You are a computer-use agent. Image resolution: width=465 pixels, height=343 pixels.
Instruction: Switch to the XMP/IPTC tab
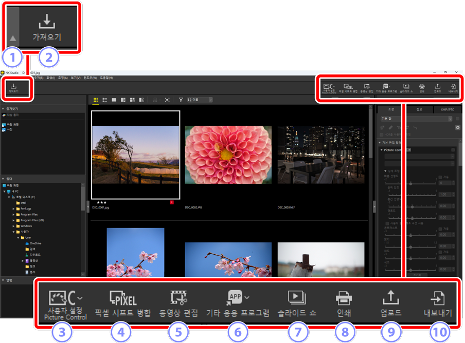pos(447,109)
